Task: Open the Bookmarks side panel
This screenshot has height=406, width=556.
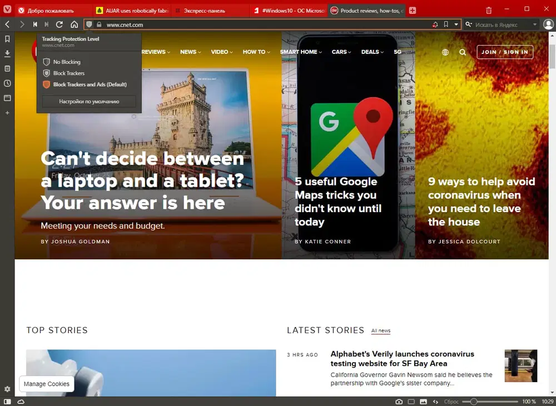Action: pyautogui.click(x=7, y=39)
